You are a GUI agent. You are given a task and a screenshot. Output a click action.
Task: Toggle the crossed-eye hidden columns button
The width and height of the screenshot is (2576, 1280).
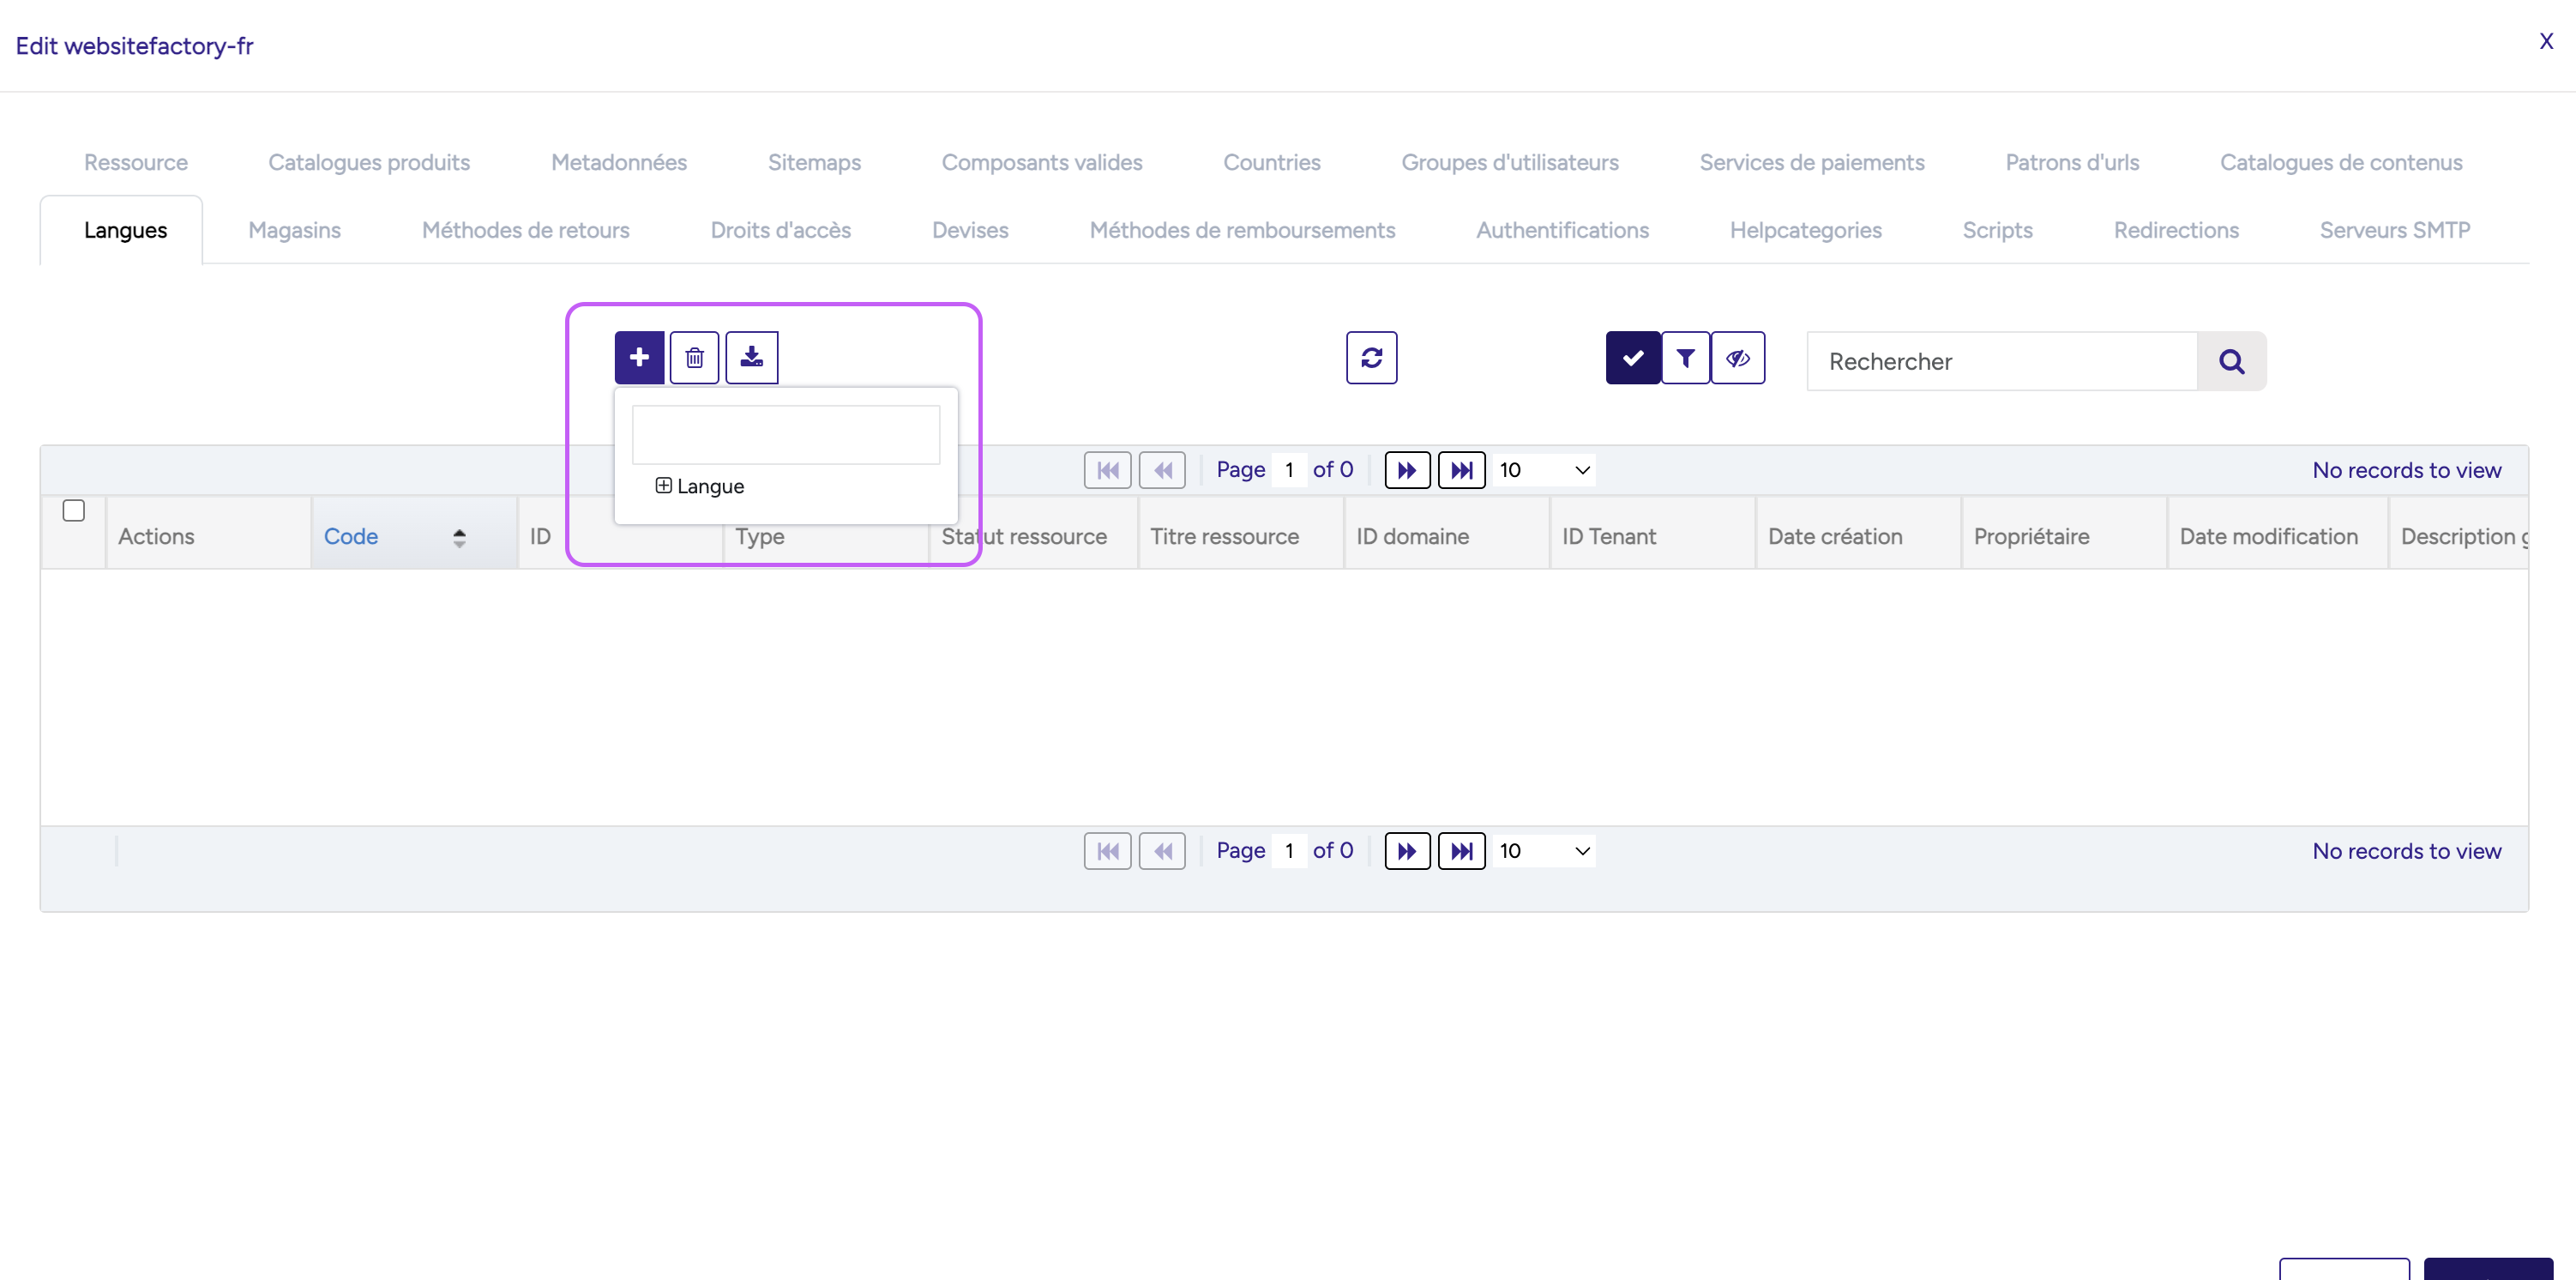[x=1738, y=357]
